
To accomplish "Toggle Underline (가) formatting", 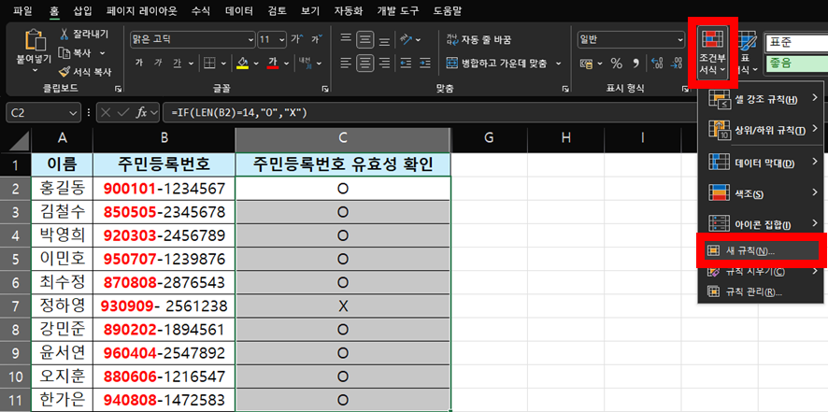I will (177, 64).
